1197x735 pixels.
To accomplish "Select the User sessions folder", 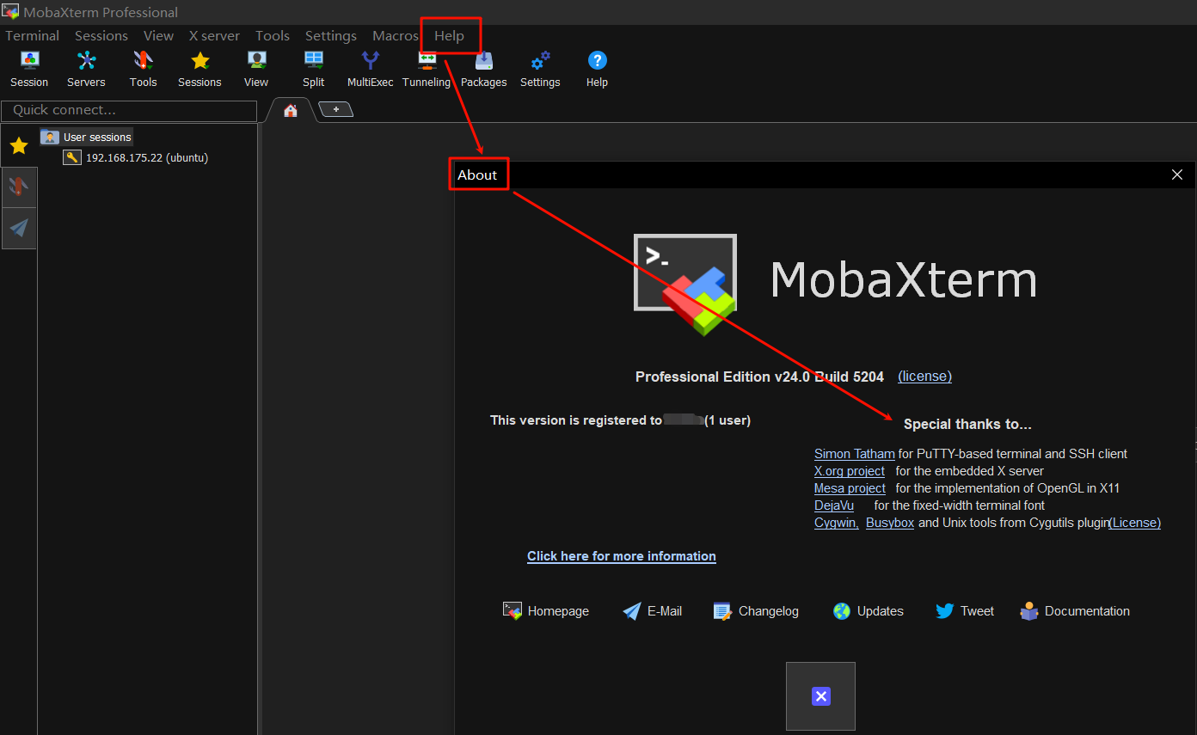I will point(87,138).
